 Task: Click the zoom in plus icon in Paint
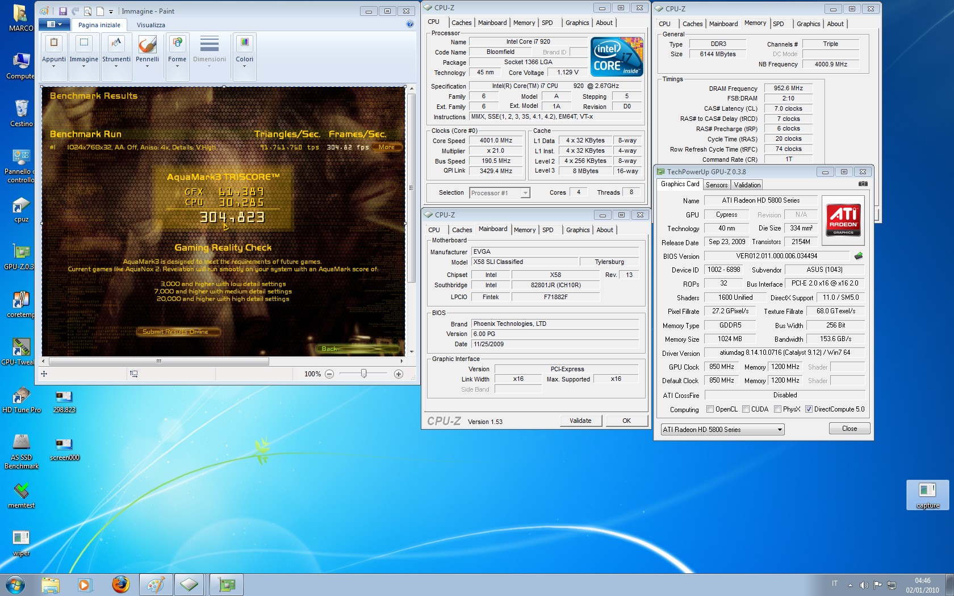[399, 374]
